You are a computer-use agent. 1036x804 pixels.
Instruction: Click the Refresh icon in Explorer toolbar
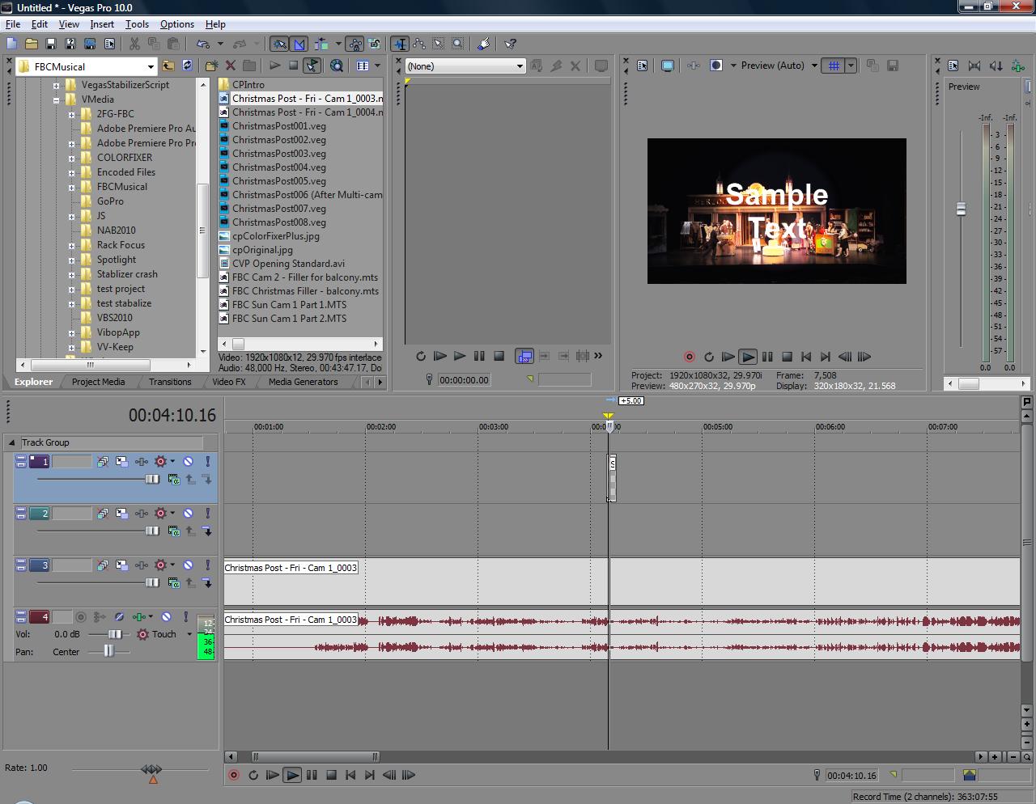(188, 66)
